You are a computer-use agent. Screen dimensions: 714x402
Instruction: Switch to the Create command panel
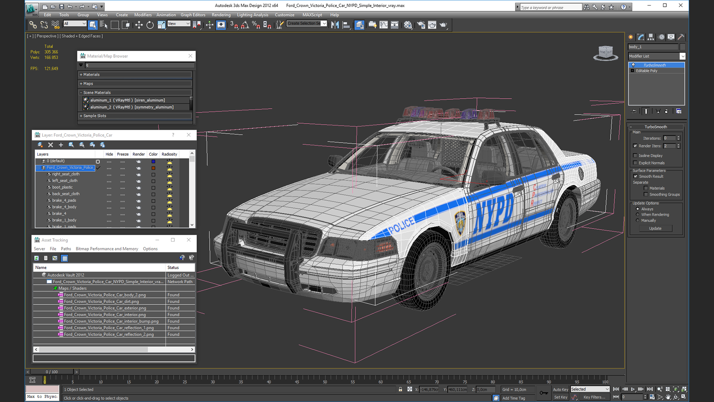pos(631,37)
